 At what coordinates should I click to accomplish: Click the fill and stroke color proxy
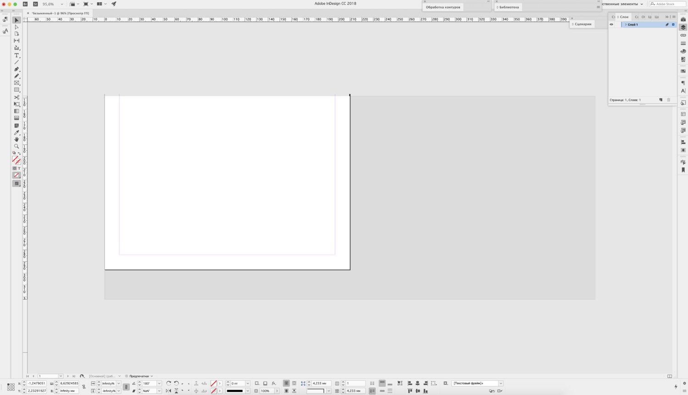pos(17,160)
